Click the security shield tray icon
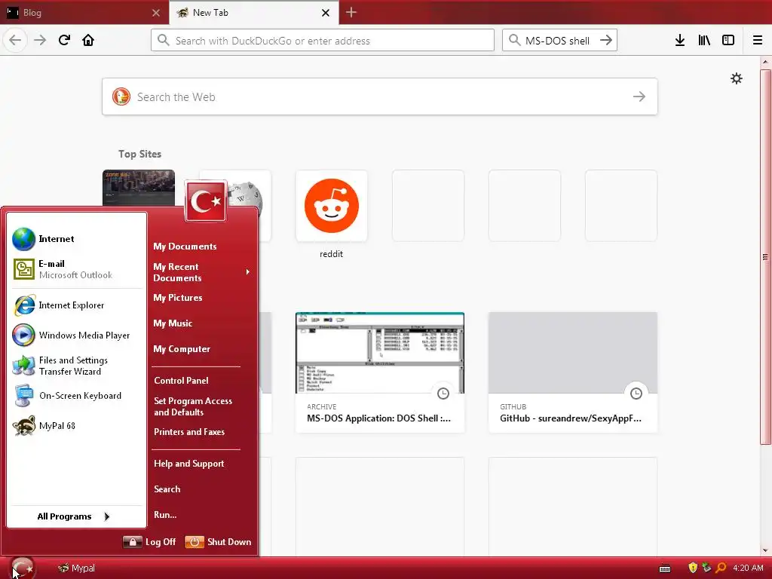 pyautogui.click(x=693, y=568)
